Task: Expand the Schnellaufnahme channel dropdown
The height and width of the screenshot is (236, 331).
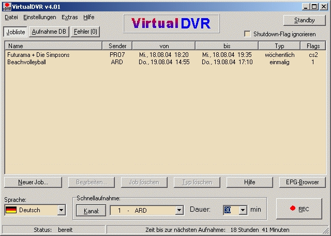Action: coord(179,210)
